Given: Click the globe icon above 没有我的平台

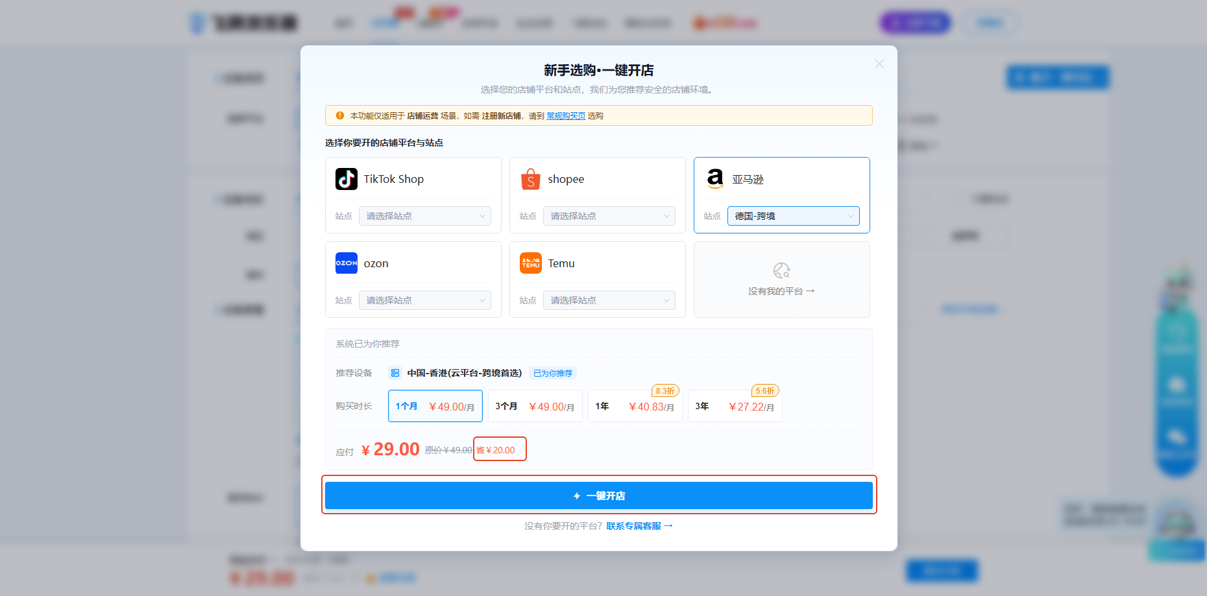Looking at the screenshot, I should point(782,270).
